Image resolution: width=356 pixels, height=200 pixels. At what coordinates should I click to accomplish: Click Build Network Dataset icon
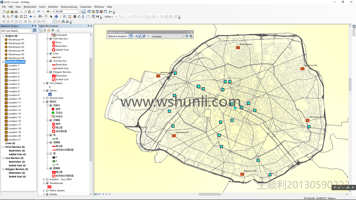191,36
